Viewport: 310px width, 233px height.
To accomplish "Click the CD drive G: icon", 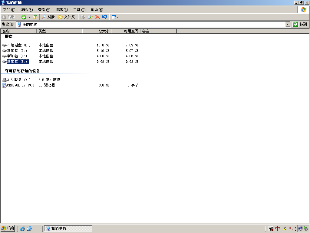I will (x=4, y=85).
